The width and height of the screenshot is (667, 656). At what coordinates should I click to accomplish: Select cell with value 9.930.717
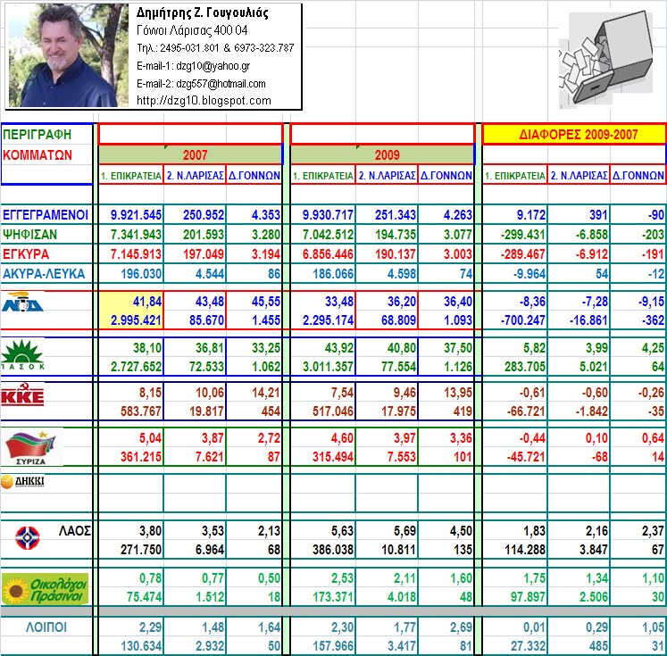click(x=323, y=215)
